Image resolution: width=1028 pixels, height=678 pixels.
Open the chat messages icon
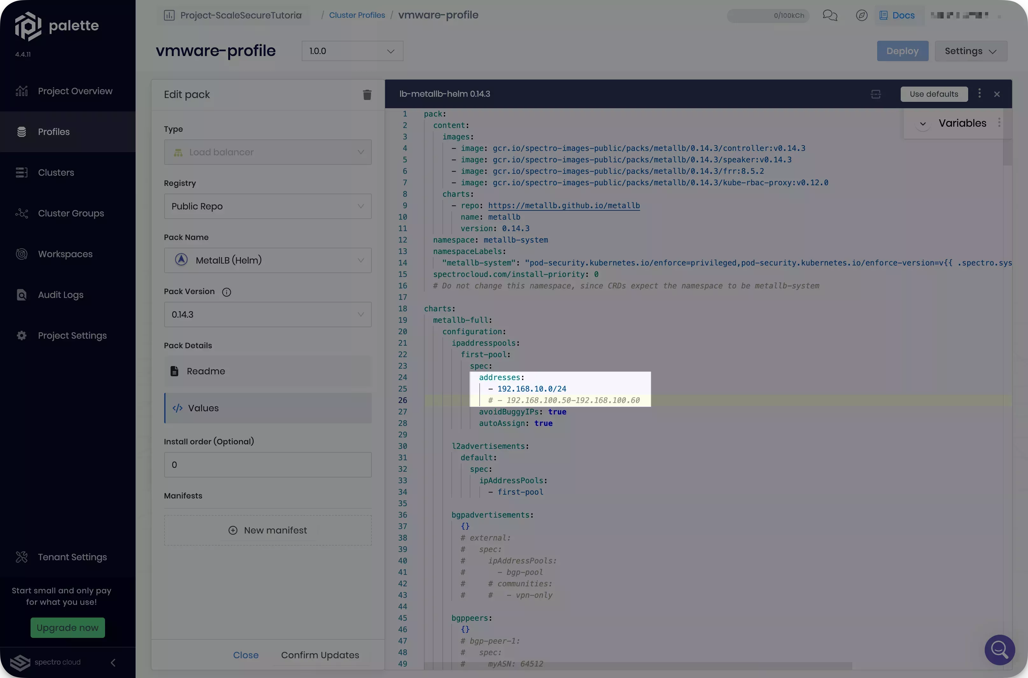[x=830, y=16]
